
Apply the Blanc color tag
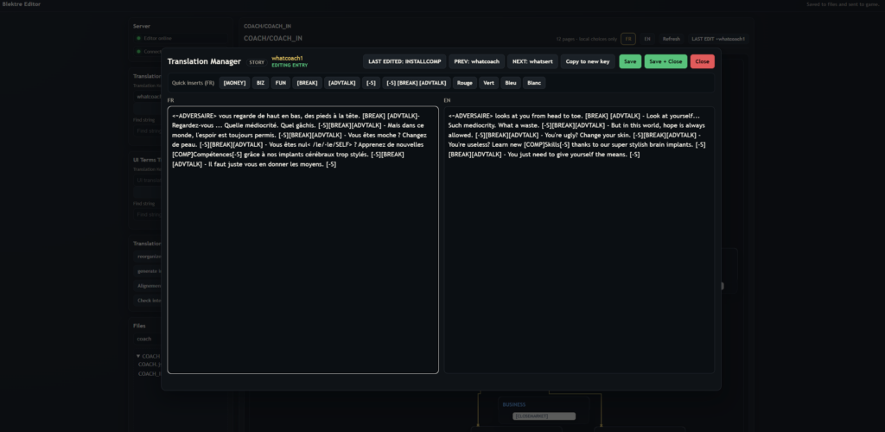tap(534, 83)
